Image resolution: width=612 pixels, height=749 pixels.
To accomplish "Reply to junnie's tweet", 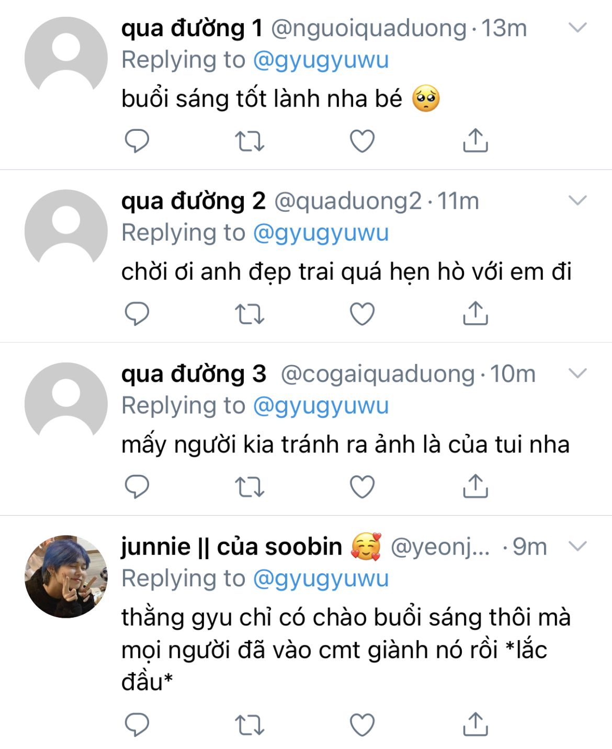I will pyautogui.click(x=137, y=724).
